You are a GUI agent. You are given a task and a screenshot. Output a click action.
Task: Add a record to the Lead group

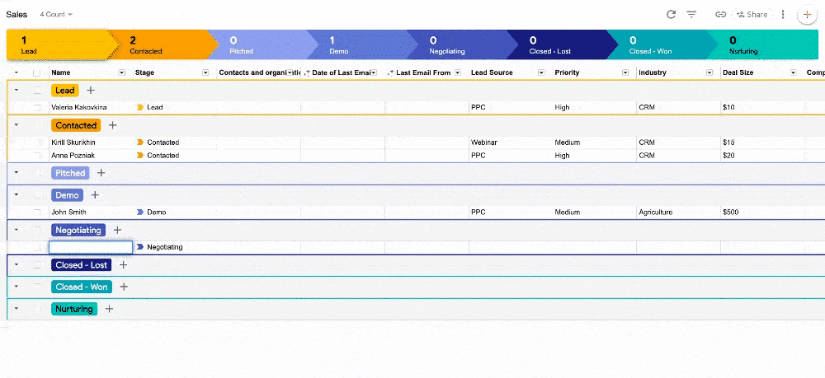(x=91, y=91)
